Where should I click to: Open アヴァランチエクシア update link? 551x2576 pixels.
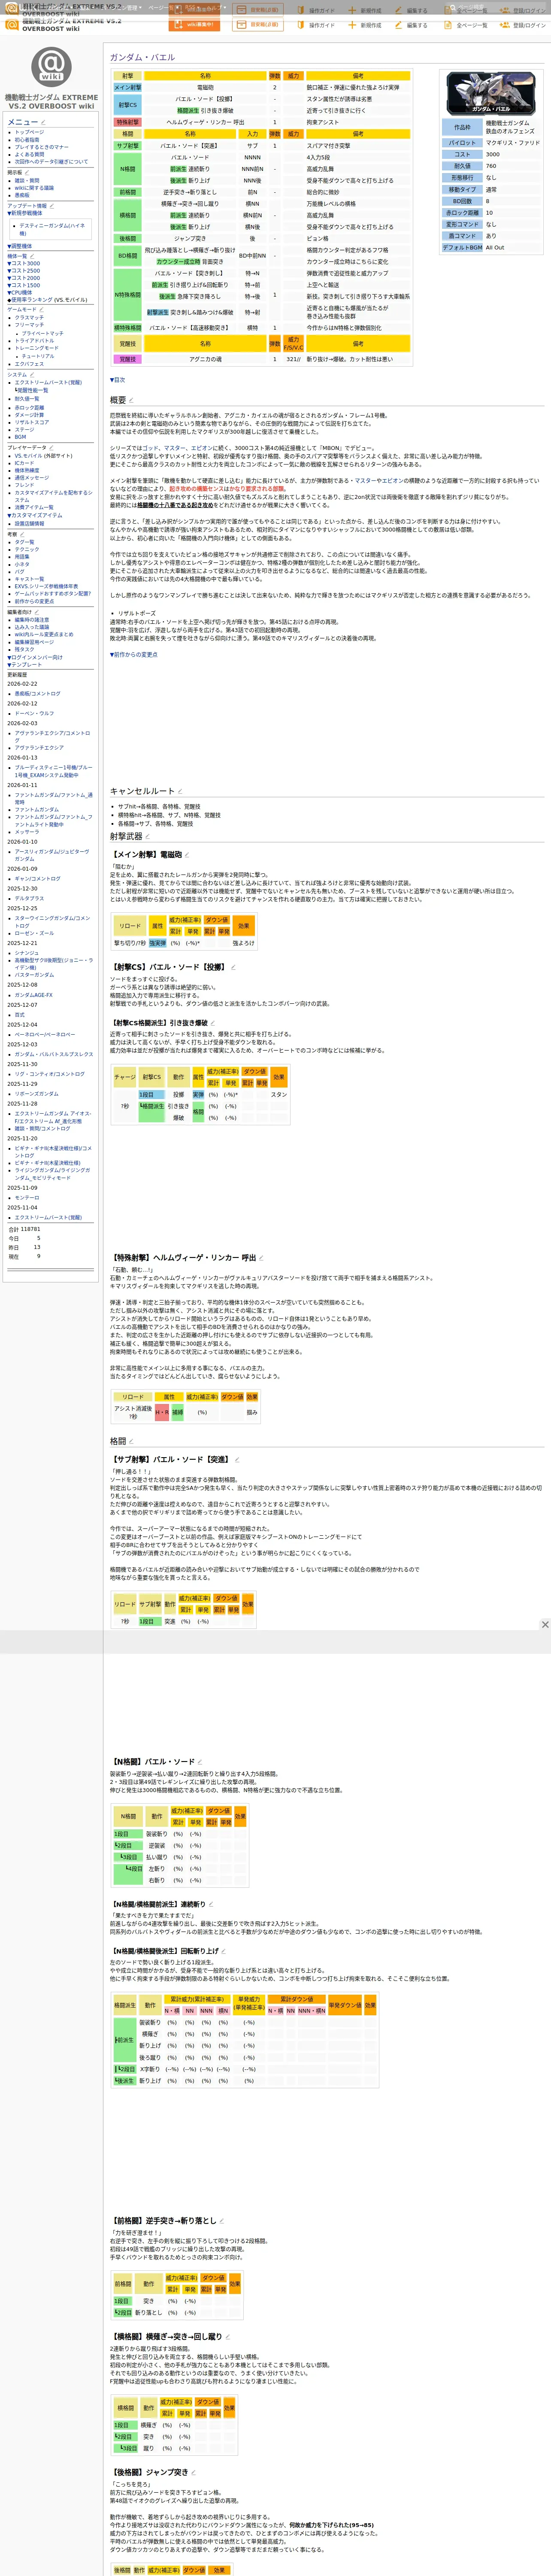point(39,747)
